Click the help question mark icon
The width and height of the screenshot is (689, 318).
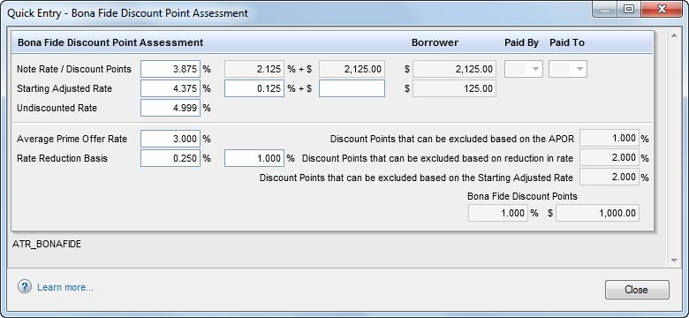coord(25,287)
